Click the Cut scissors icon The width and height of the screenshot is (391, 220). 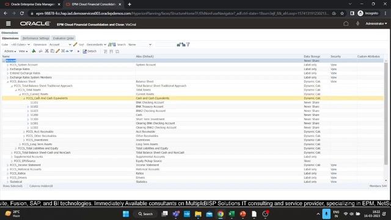(x=46, y=51)
